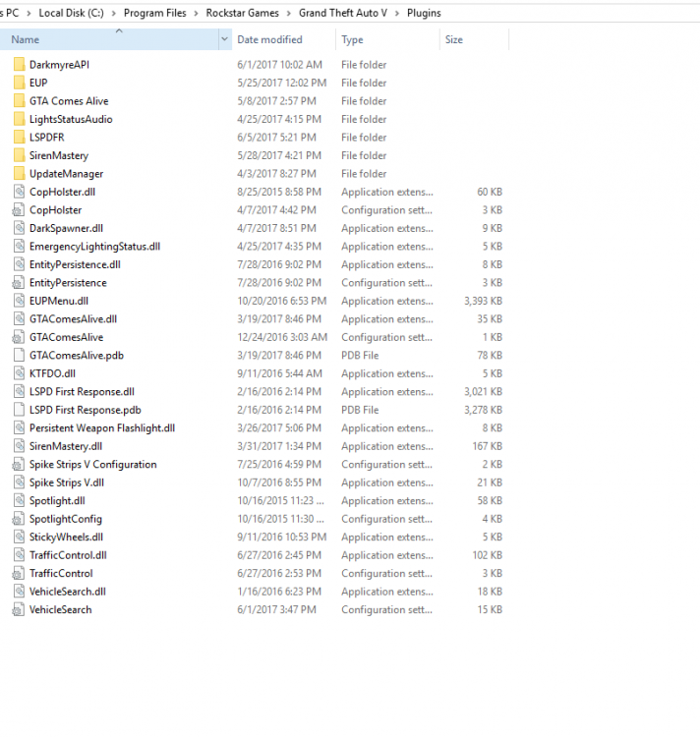Click the 3,278 KB size cell

click(484, 410)
